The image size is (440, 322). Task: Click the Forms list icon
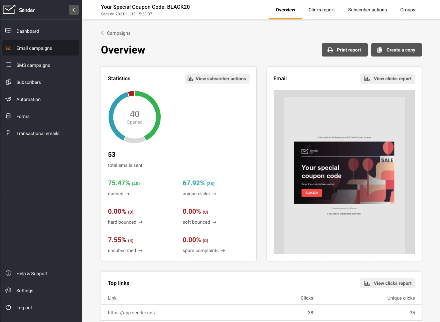pos(8,116)
